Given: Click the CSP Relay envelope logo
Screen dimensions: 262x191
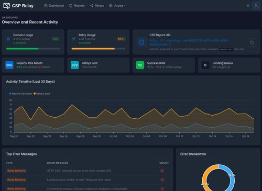Looking at the screenshot, I should 7,6.
